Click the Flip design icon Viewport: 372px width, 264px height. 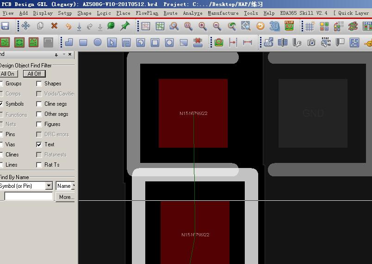pos(289,26)
